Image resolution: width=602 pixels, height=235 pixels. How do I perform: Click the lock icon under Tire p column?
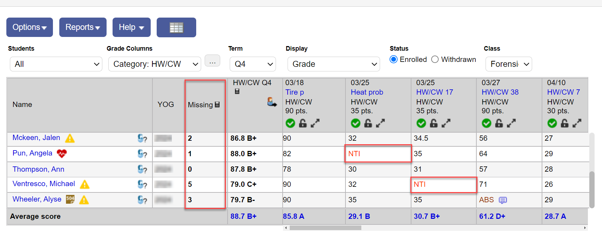[x=303, y=123]
